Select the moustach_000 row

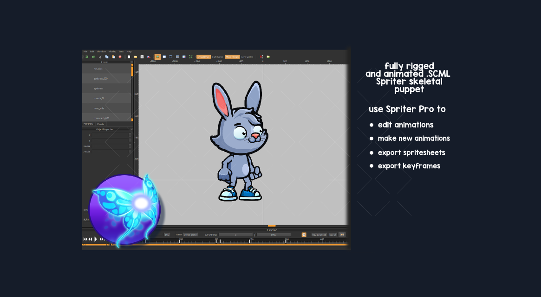(x=106, y=118)
